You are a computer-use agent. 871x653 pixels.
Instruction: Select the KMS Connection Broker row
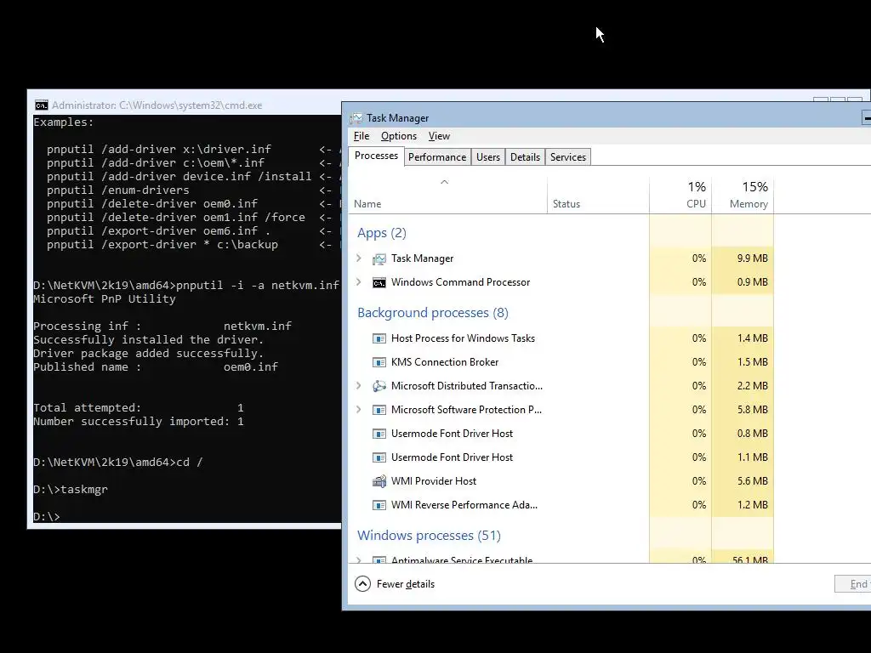pos(561,362)
